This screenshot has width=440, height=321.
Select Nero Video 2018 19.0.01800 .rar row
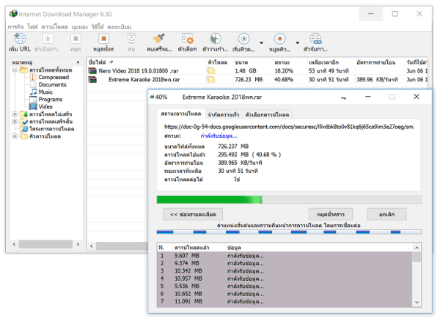[x=257, y=70]
